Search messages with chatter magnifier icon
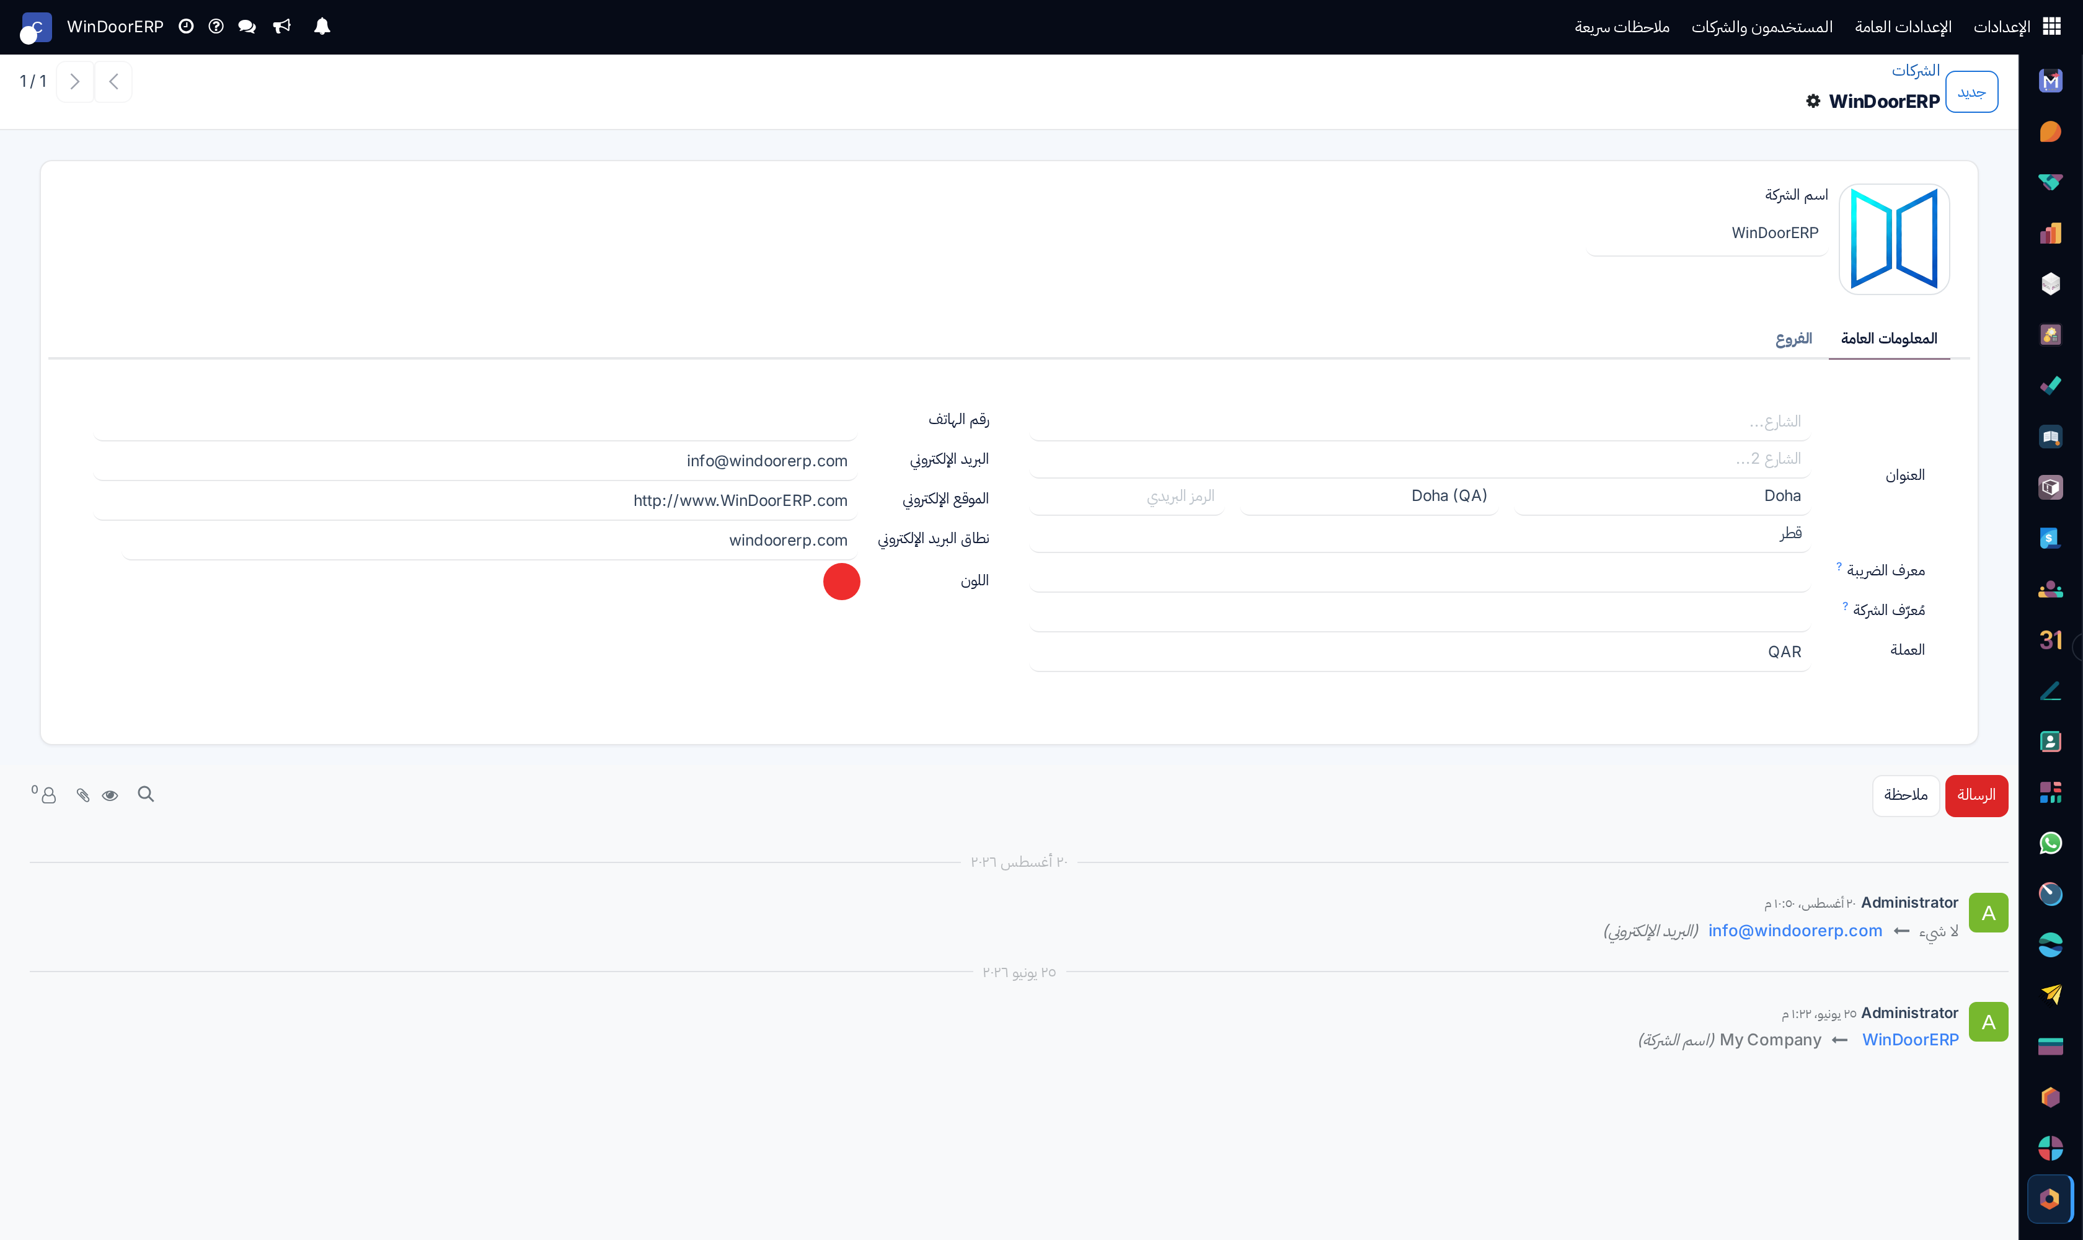 point(146,795)
